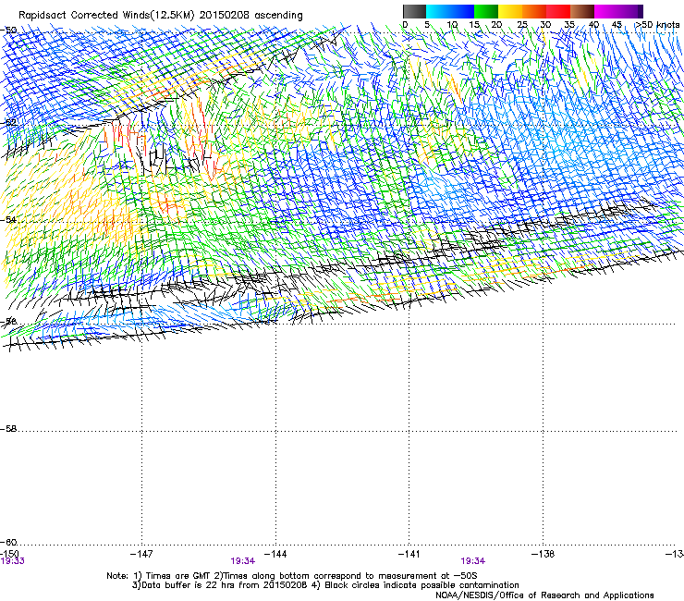
Task: Click the cyan-blue 5-15 knots legend band
Action: (450, 11)
